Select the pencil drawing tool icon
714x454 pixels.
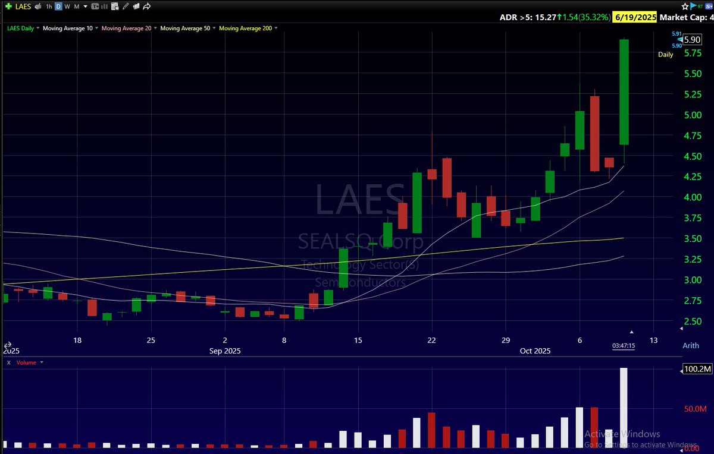[126, 7]
